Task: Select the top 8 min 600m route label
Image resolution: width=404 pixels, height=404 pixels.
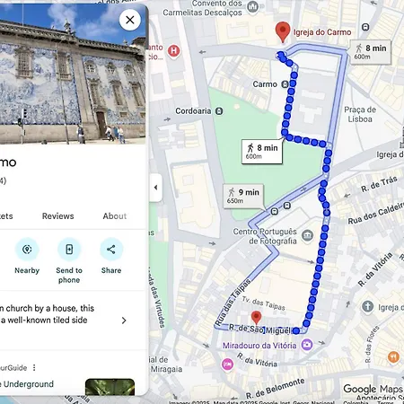Action: (371, 52)
